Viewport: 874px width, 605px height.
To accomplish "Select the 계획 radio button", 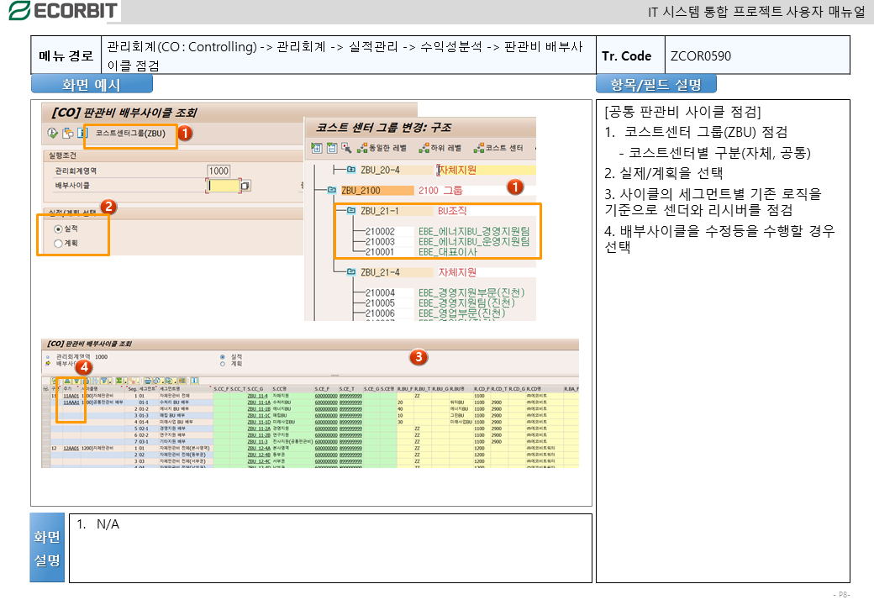I will pyautogui.click(x=58, y=244).
